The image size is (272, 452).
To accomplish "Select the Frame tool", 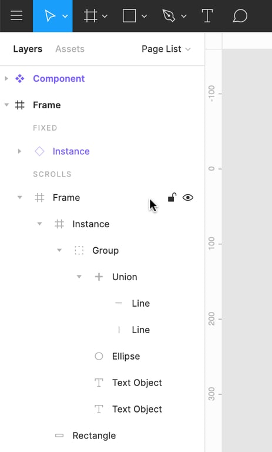I will pyautogui.click(x=90, y=16).
